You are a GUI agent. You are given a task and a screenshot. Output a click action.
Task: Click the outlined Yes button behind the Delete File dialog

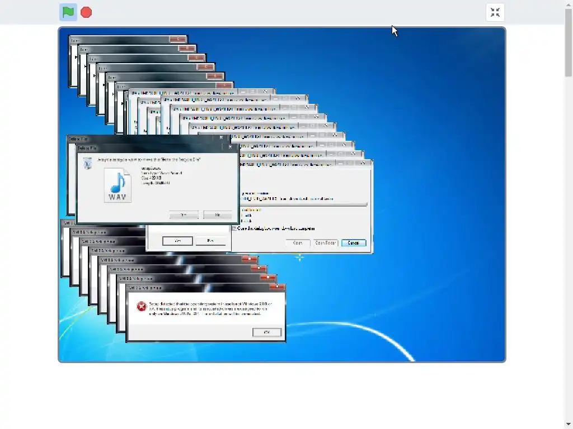tap(177, 241)
